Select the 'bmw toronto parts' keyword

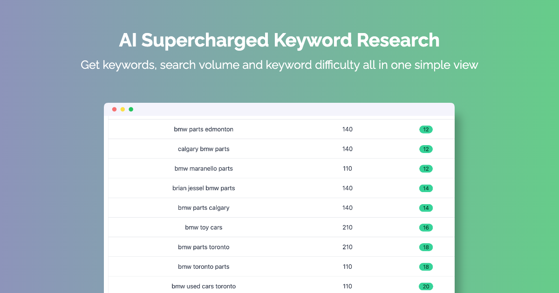[204, 267]
